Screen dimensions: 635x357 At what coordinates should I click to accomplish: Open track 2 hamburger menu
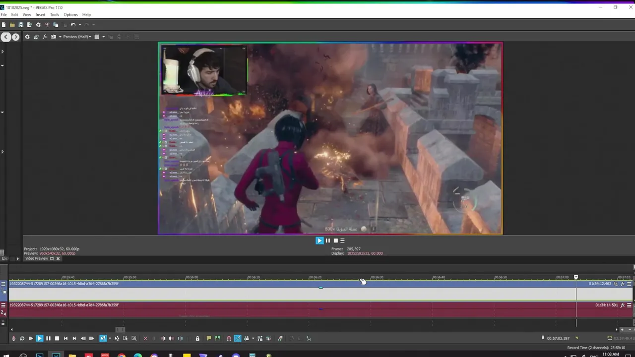point(3,305)
